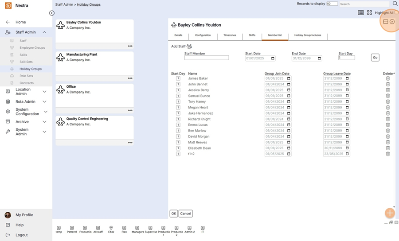Delete the t1 t2 member row

[388, 154]
